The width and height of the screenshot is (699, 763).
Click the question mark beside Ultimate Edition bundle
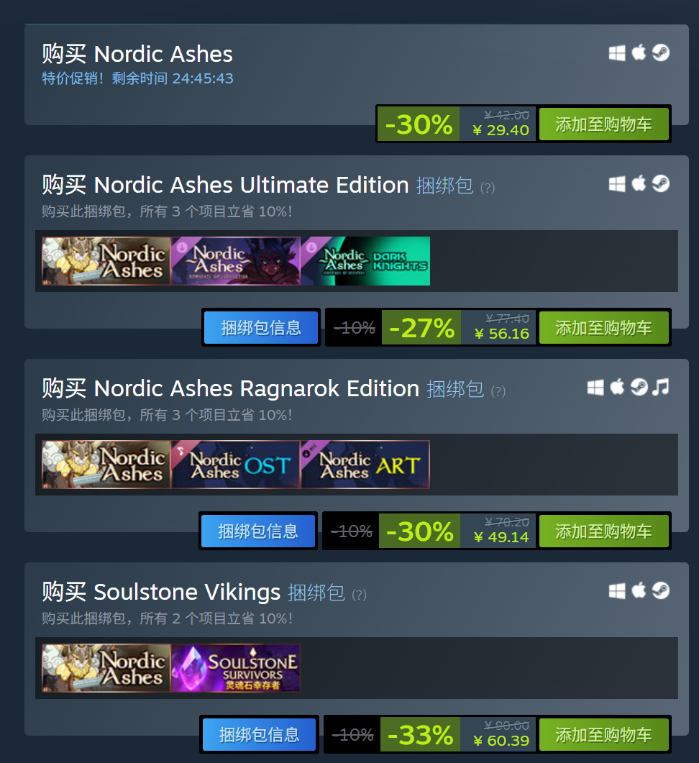(x=488, y=188)
